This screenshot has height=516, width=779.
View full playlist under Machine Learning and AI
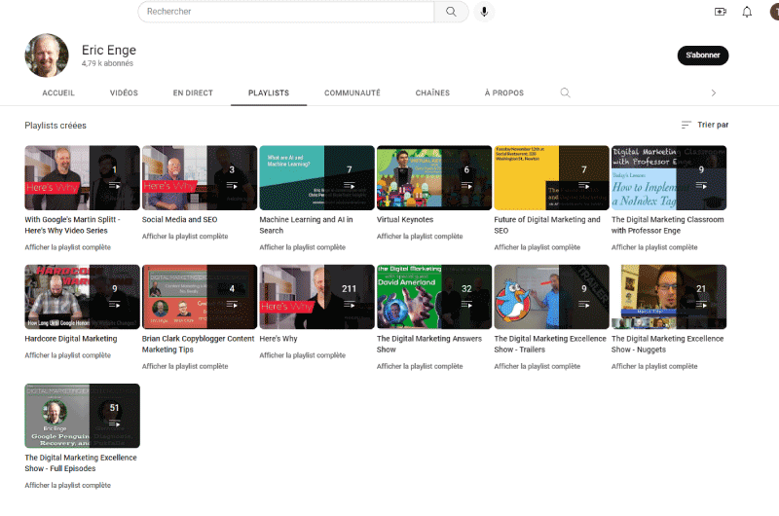pyautogui.click(x=302, y=247)
